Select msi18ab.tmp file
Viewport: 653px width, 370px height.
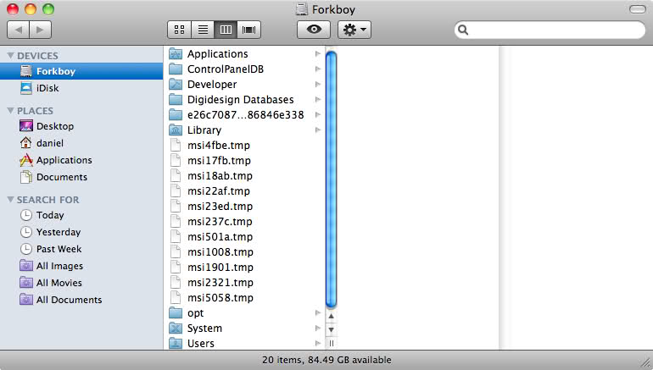pyautogui.click(x=245, y=176)
